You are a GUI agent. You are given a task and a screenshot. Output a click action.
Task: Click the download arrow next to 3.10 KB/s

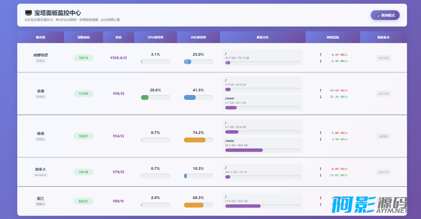click(x=320, y=139)
